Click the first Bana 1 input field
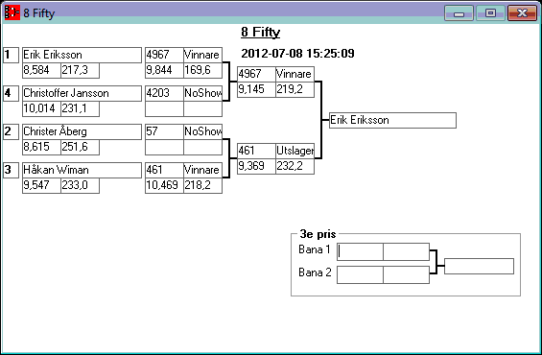Viewport: 542px width, 355px height. [360, 251]
